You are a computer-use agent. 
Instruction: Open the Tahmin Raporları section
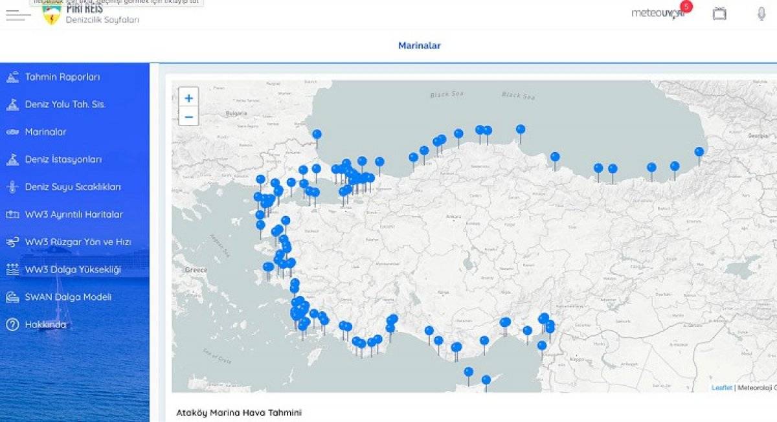point(62,76)
